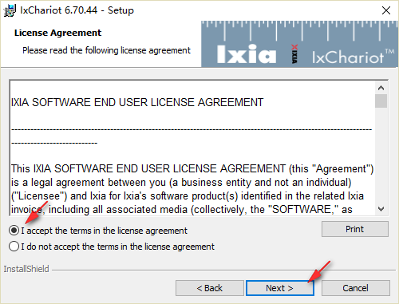The height and width of the screenshot is (304, 399).
Task: Click the small vertical IXIA emblem
Action: tap(294, 54)
